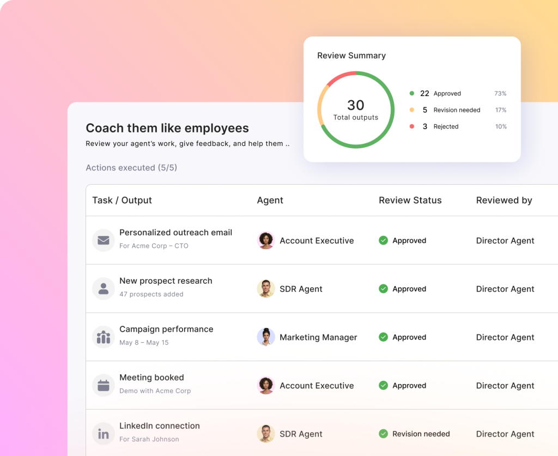Click the 73% approved percentage
Screen dimensions: 558x456
pos(500,94)
